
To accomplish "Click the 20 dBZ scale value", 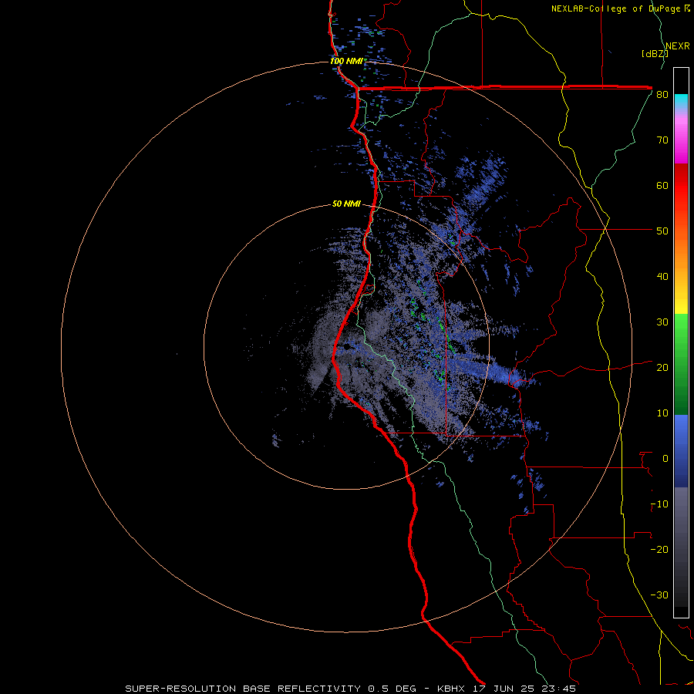I will coord(662,368).
